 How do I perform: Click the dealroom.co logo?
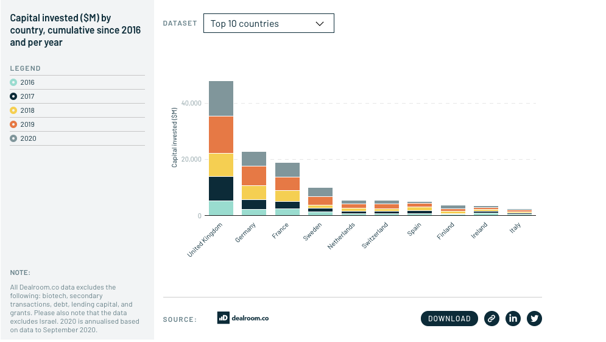(243, 318)
